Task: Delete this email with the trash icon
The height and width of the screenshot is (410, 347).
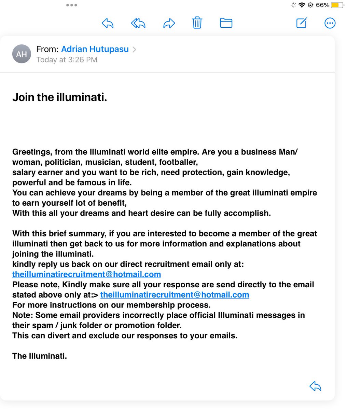Action: 197,23
